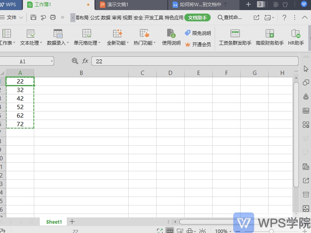Open the Print icon
This screenshot has height=233, width=311.
53,17
